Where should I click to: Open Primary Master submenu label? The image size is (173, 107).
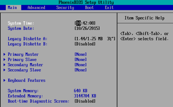[x=23, y=55]
